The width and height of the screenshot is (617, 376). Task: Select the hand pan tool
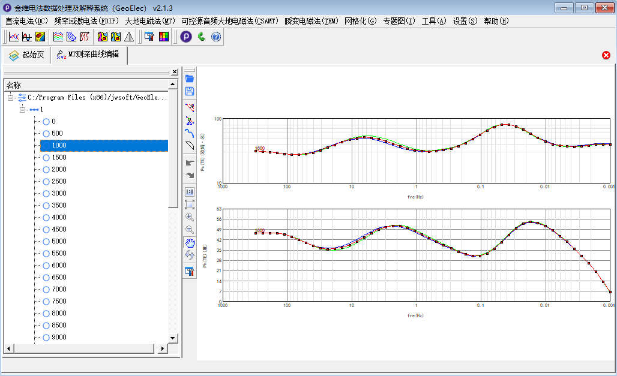point(190,243)
